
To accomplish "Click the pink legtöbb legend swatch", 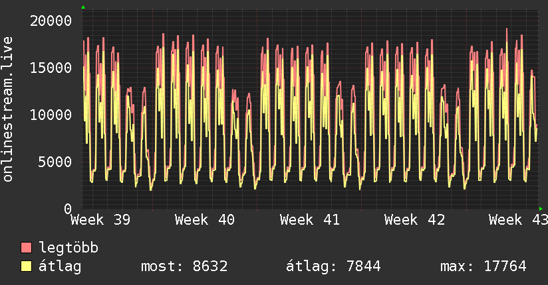I will pos(26,247).
